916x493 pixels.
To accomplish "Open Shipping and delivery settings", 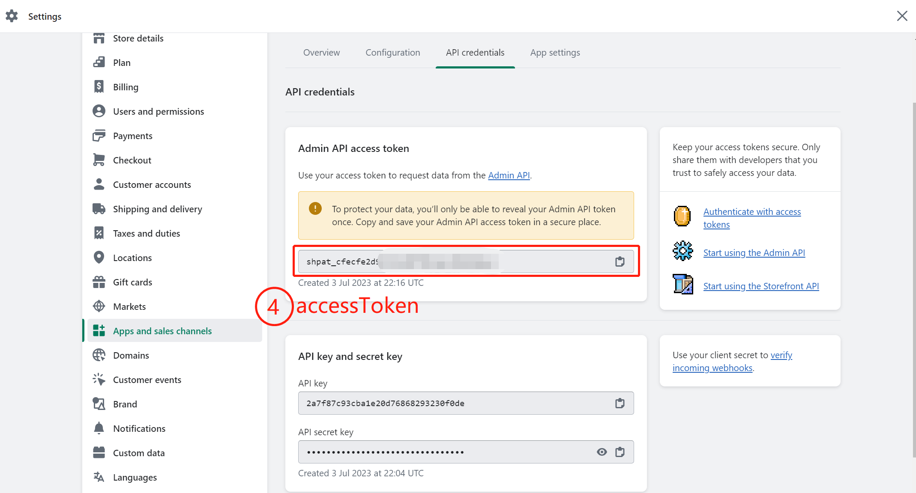I will [157, 209].
